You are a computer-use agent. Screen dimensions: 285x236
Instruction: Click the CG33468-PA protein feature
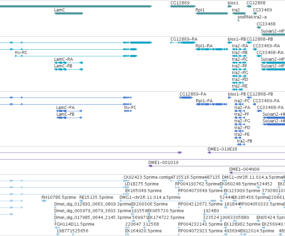259,111
